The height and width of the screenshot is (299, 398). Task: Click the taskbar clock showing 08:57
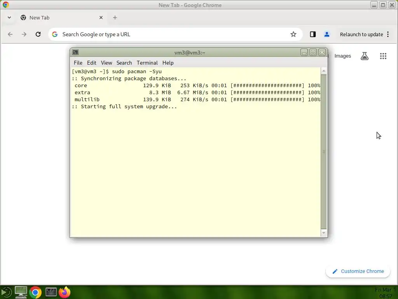385,293
